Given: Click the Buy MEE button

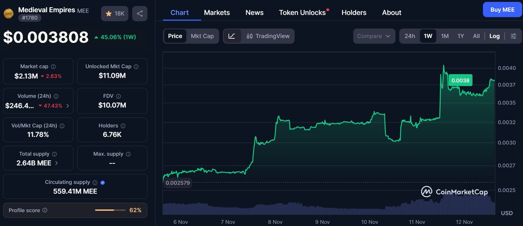Looking at the screenshot, I should [x=502, y=10].
